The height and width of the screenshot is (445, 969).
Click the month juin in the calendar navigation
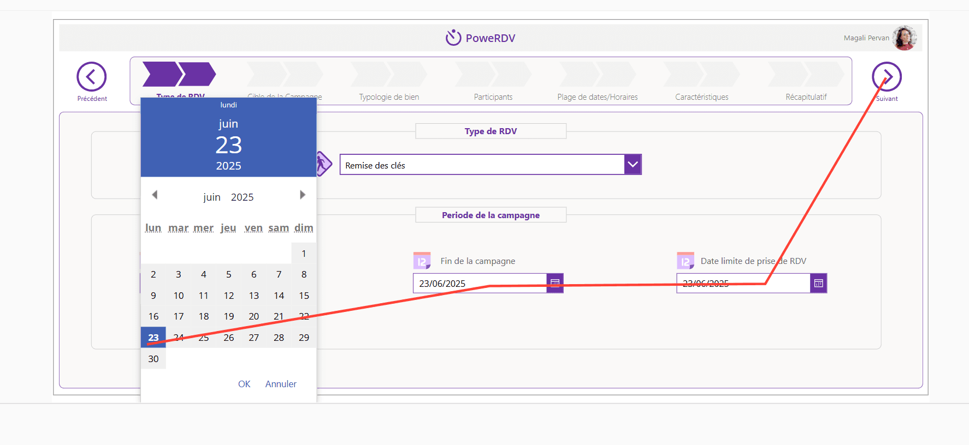(212, 197)
